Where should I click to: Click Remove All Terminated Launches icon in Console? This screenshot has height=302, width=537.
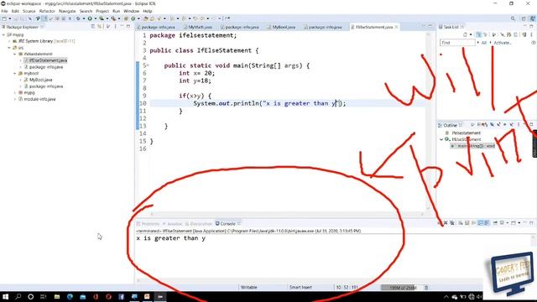(452, 223)
